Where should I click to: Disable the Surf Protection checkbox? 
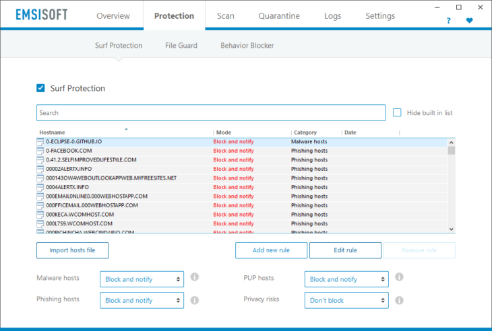40,88
